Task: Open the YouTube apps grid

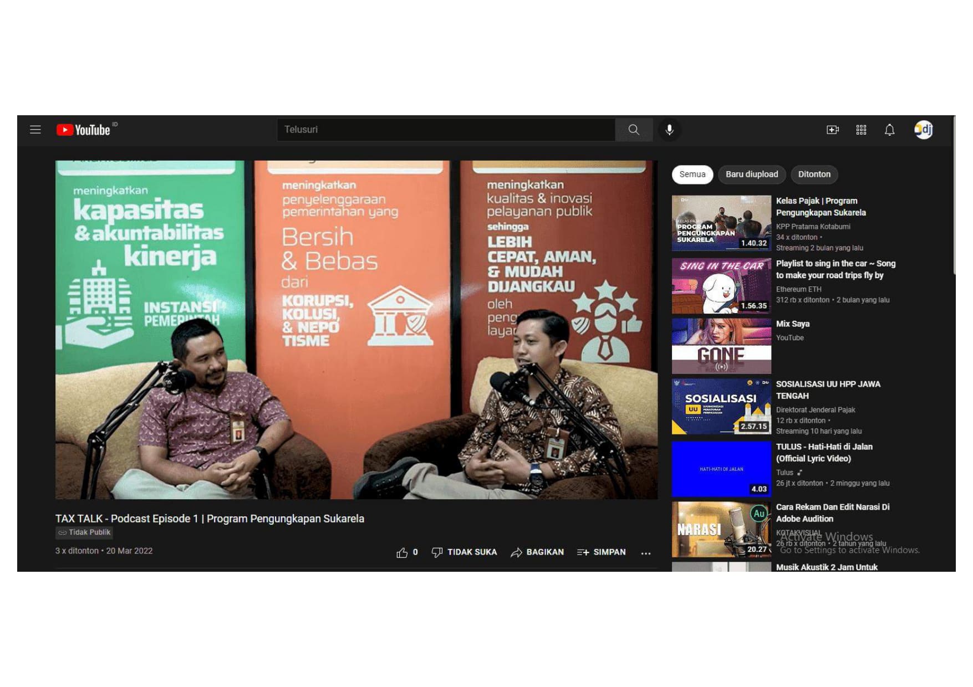Action: pyautogui.click(x=861, y=130)
